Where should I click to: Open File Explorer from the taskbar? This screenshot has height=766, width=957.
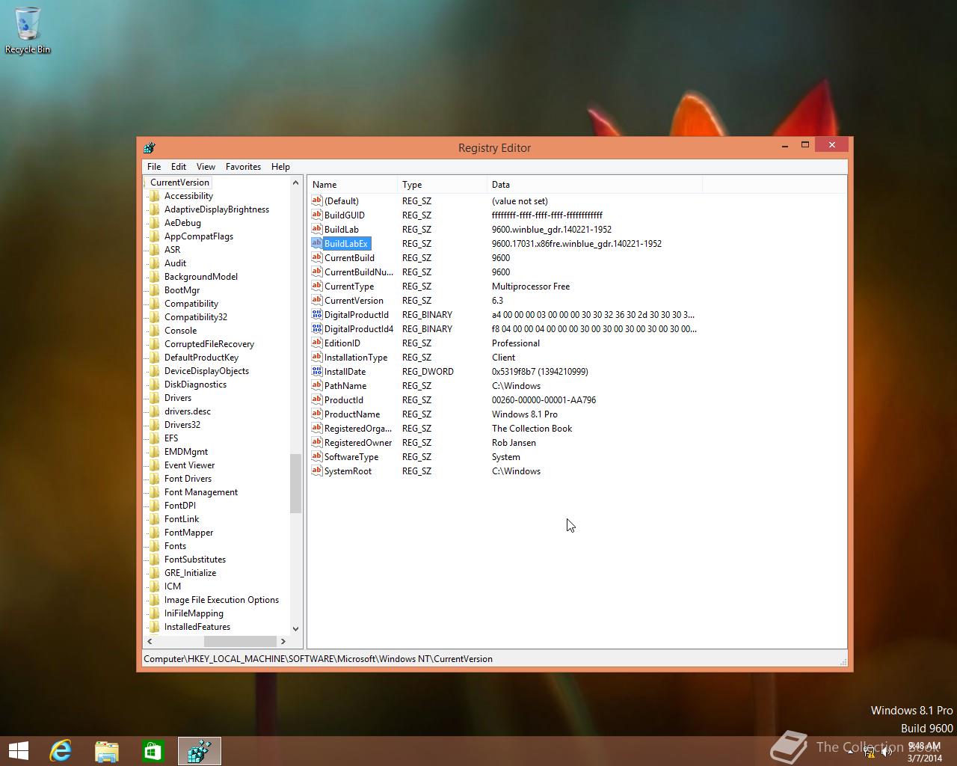(107, 751)
